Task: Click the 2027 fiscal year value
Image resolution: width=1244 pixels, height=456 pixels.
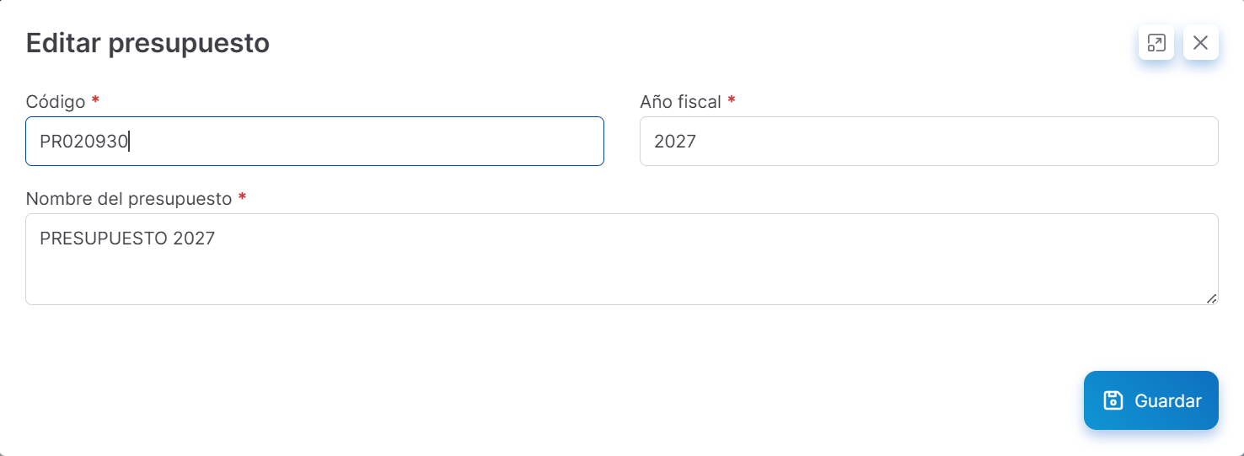Action: click(675, 142)
